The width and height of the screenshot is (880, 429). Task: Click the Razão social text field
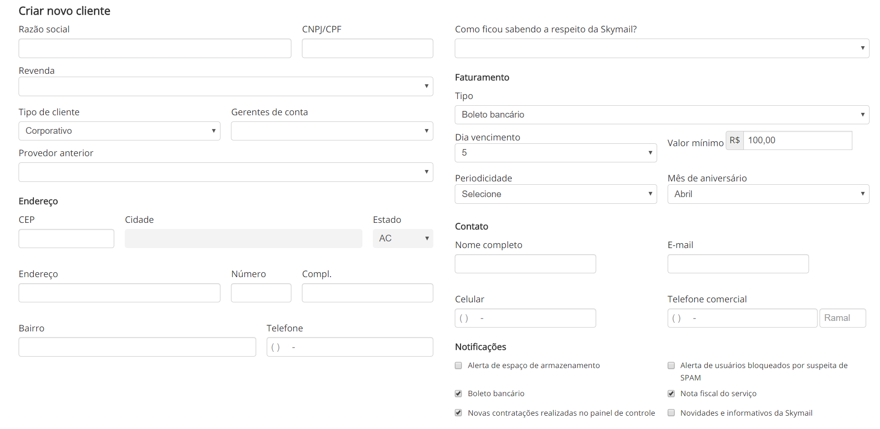tap(155, 49)
